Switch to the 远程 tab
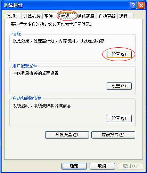 click(125, 16)
